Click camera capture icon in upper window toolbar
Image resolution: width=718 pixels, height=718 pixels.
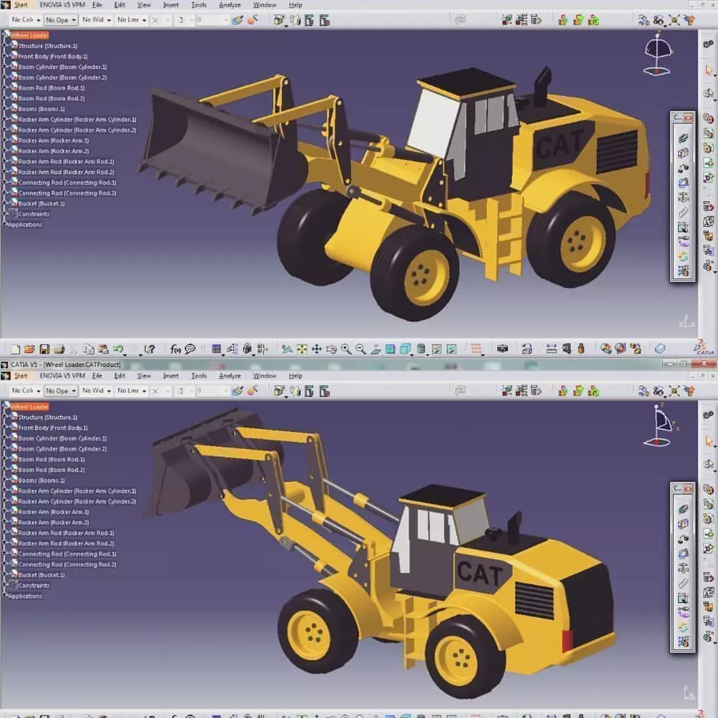tap(503, 349)
